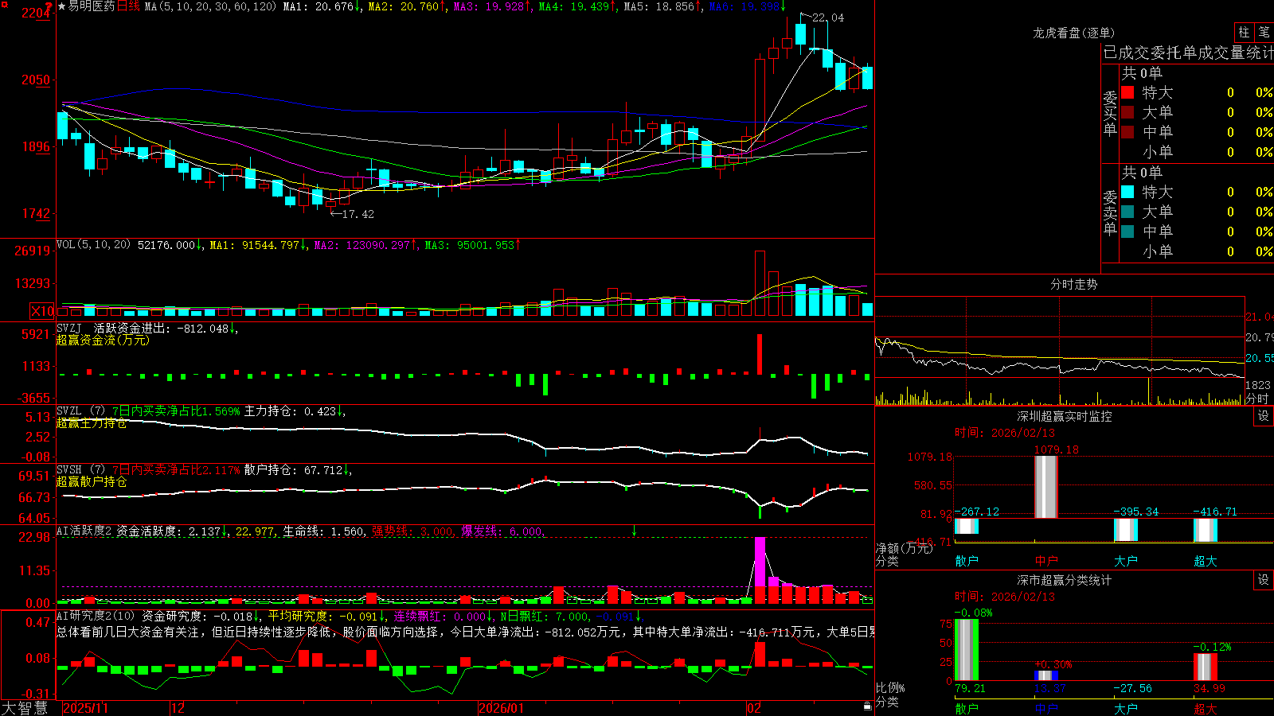
Task: Click the cyan 特大 sell order swatch
Action: click(x=1127, y=192)
